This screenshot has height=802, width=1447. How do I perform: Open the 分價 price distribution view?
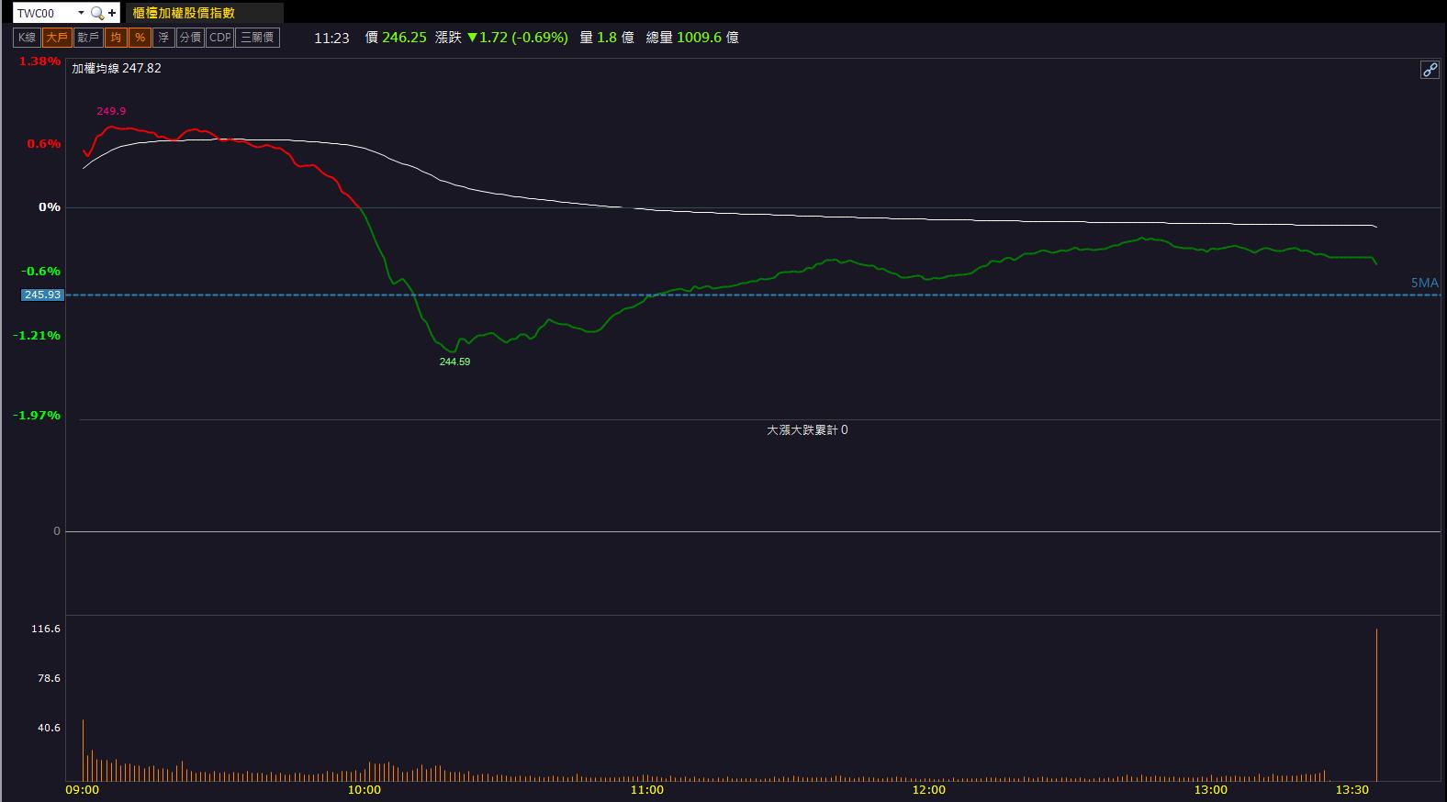[190, 38]
